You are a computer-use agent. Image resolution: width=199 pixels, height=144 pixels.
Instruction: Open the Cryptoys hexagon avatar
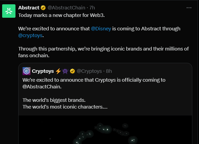tap(27, 71)
